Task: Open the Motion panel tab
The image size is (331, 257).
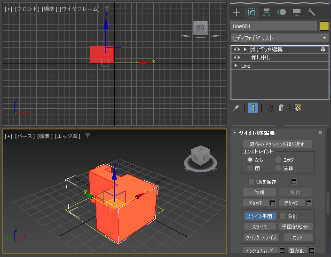Action: (x=282, y=12)
